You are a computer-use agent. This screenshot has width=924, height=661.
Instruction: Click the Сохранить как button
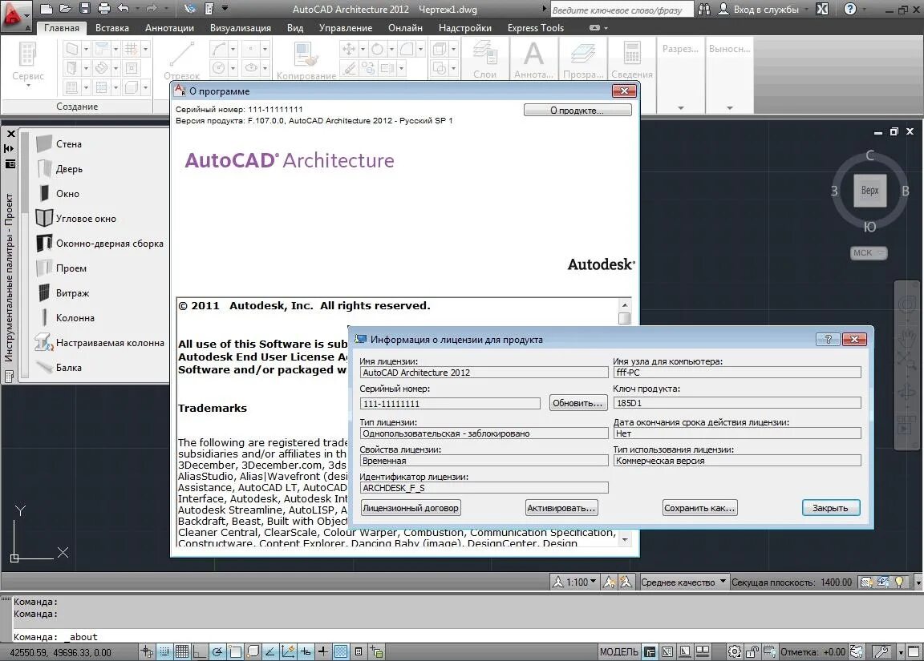tap(699, 507)
